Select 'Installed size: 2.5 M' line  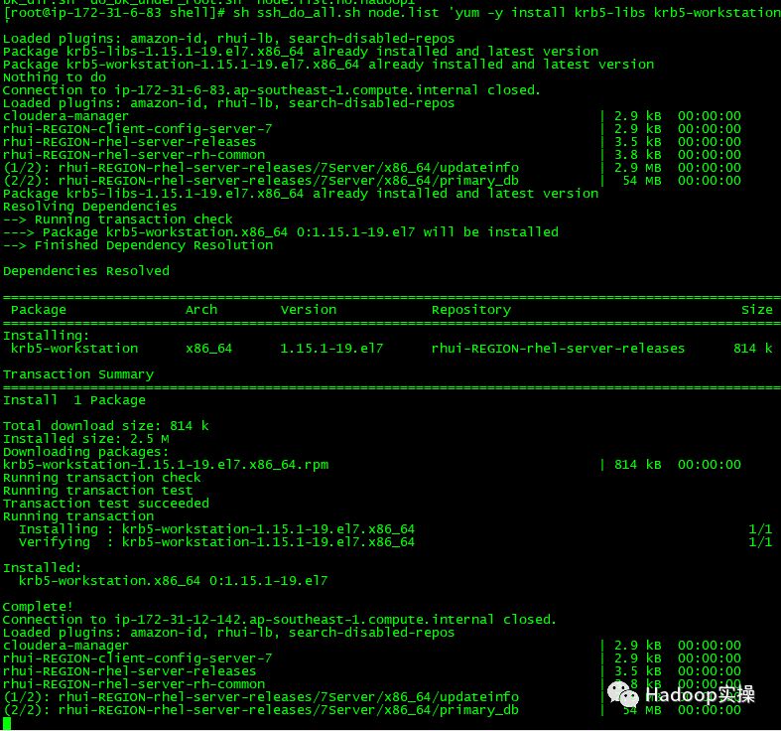(x=85, y=439)
